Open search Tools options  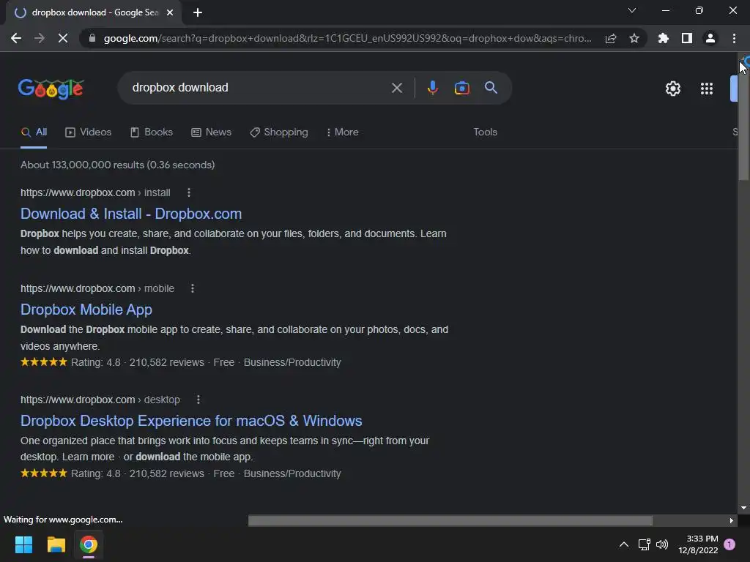click(485, 132)
